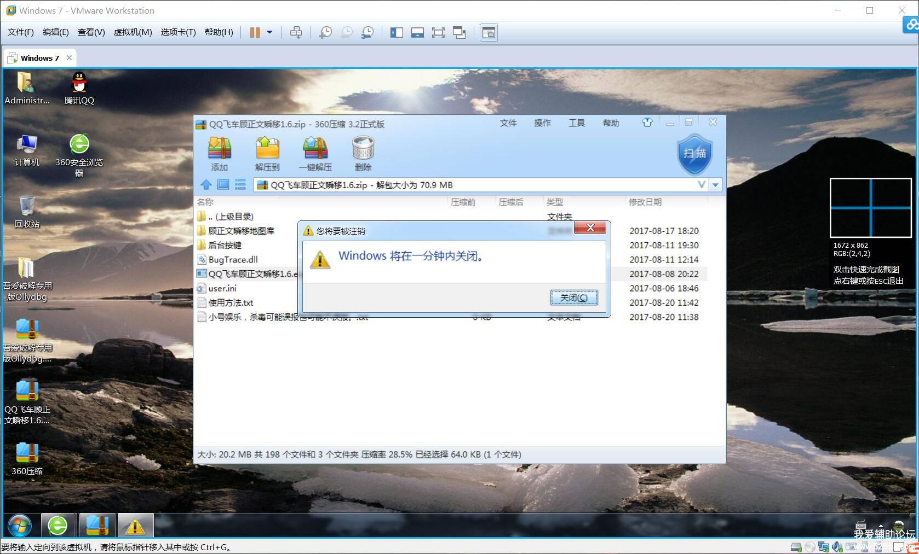
Task: Enter VMware full screen mode
Action: point(438,32)
